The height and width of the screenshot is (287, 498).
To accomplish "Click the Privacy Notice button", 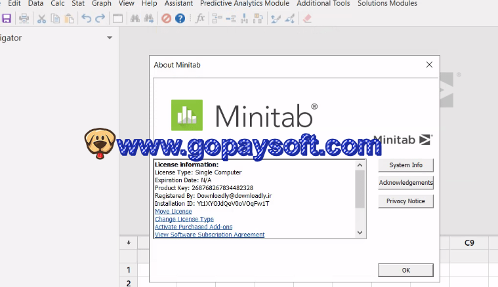I will (x=405, y=201).
